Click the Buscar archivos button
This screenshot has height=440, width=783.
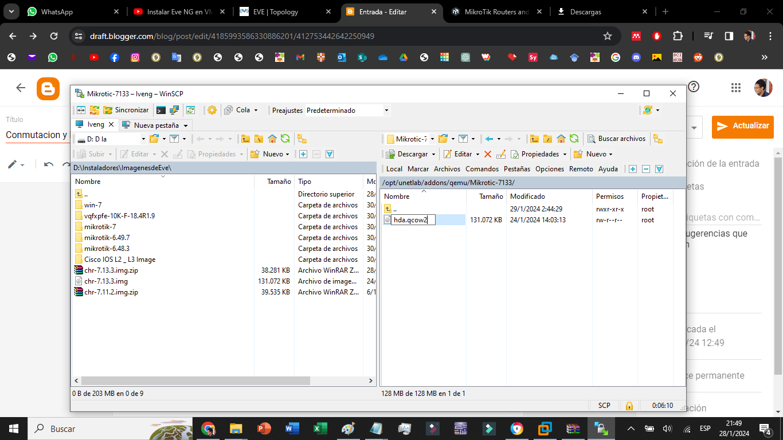tap(617, 139)
